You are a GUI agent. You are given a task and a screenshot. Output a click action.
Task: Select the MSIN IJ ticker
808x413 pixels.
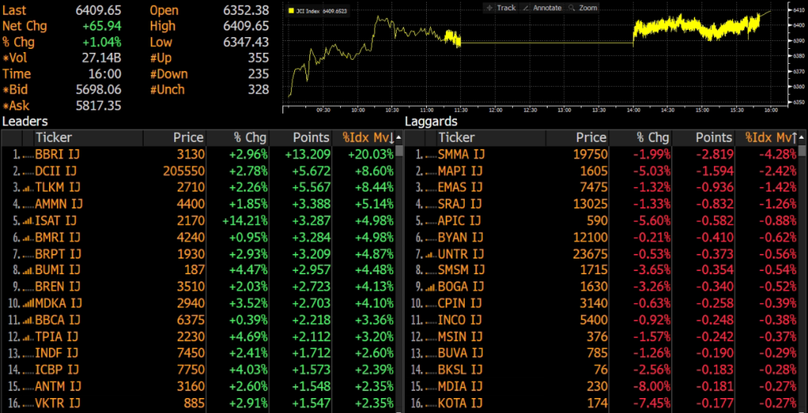click(460, 337)
